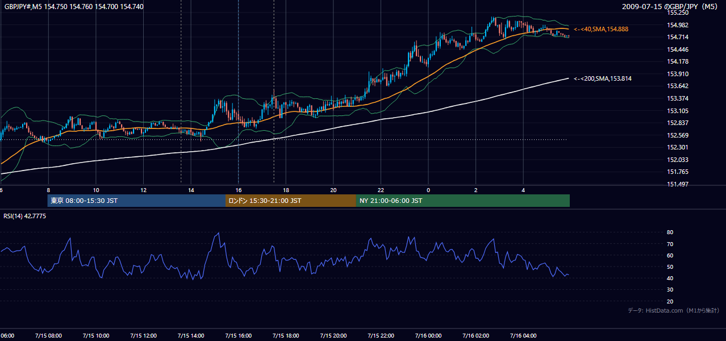The width and height of the screenshot is (726, 341).
Task: Click hour label 20 under price chart
Action: point(333,190)
